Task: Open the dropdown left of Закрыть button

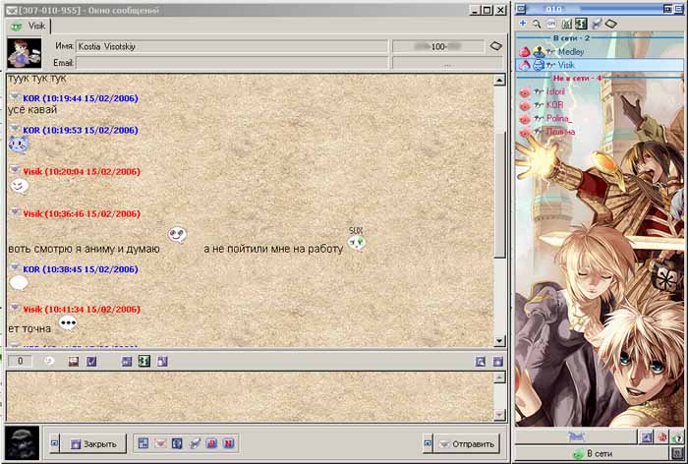Action: (x=54, y=443)
